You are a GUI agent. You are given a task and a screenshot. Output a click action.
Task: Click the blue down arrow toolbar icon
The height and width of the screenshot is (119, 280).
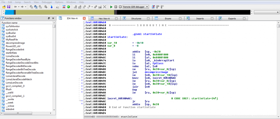pyautogui.click(x=51, y=7)
